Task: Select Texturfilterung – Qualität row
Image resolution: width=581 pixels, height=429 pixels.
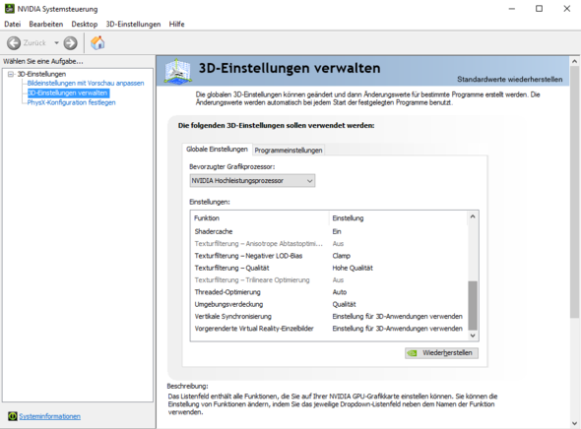Action: pyautogui.click(x=329, y=268)
